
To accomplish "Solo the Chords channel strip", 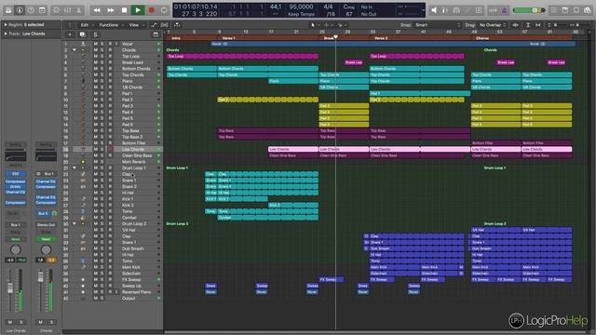I will pos(52,322).
